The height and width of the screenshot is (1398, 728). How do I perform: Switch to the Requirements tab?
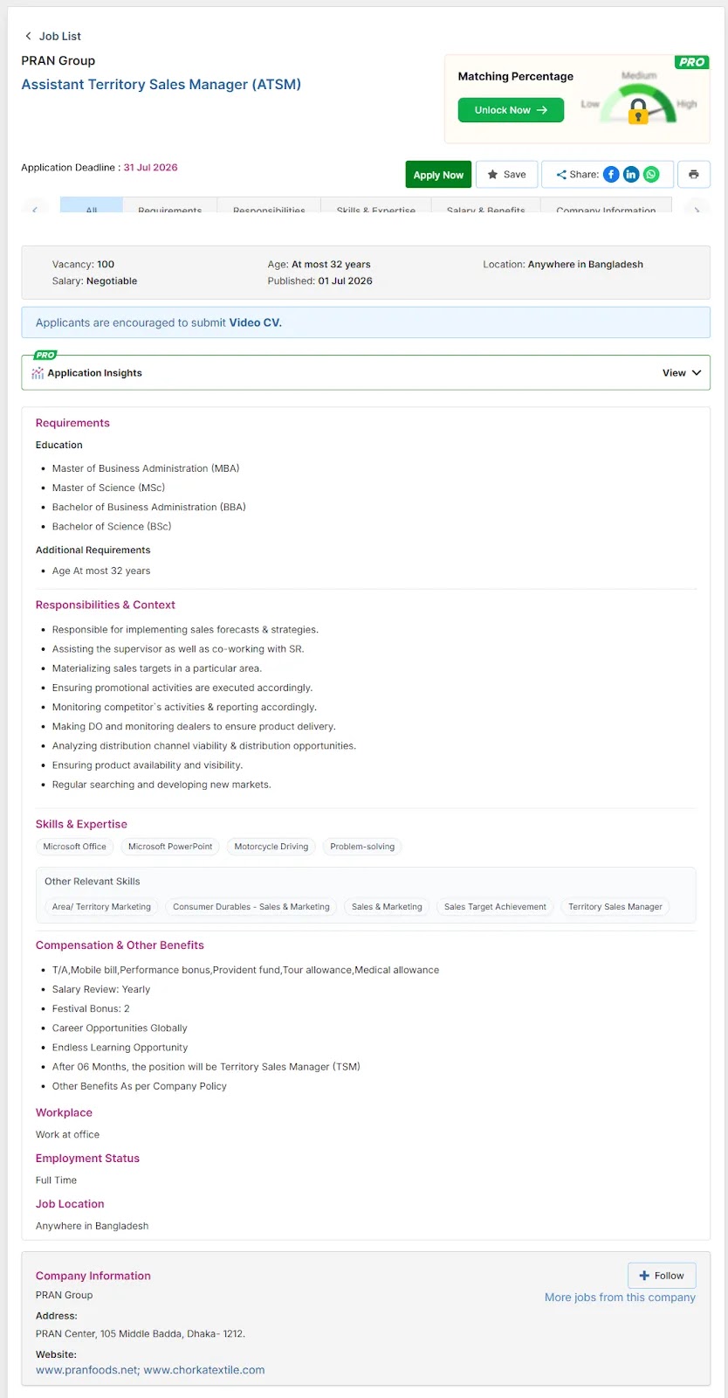click(x=169, y=206)
